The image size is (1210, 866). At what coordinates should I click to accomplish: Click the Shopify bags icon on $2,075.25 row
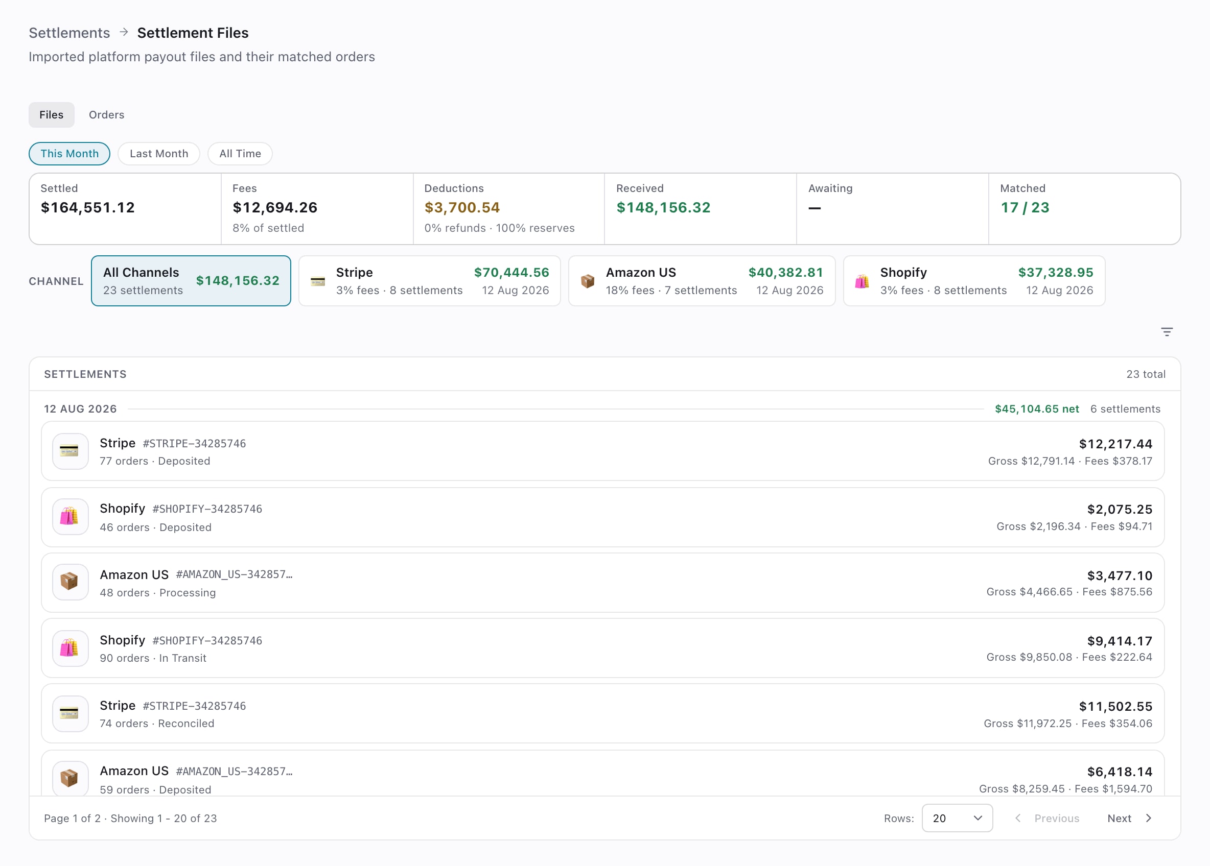point(70,517)
